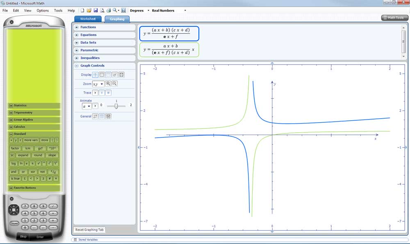This screenshot has height=244, width=410.
Task: Toggle the first Display axes button
Action: [95, 75]
